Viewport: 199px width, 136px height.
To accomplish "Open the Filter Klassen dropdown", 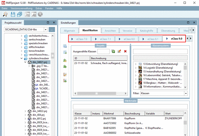I will 186,93.
